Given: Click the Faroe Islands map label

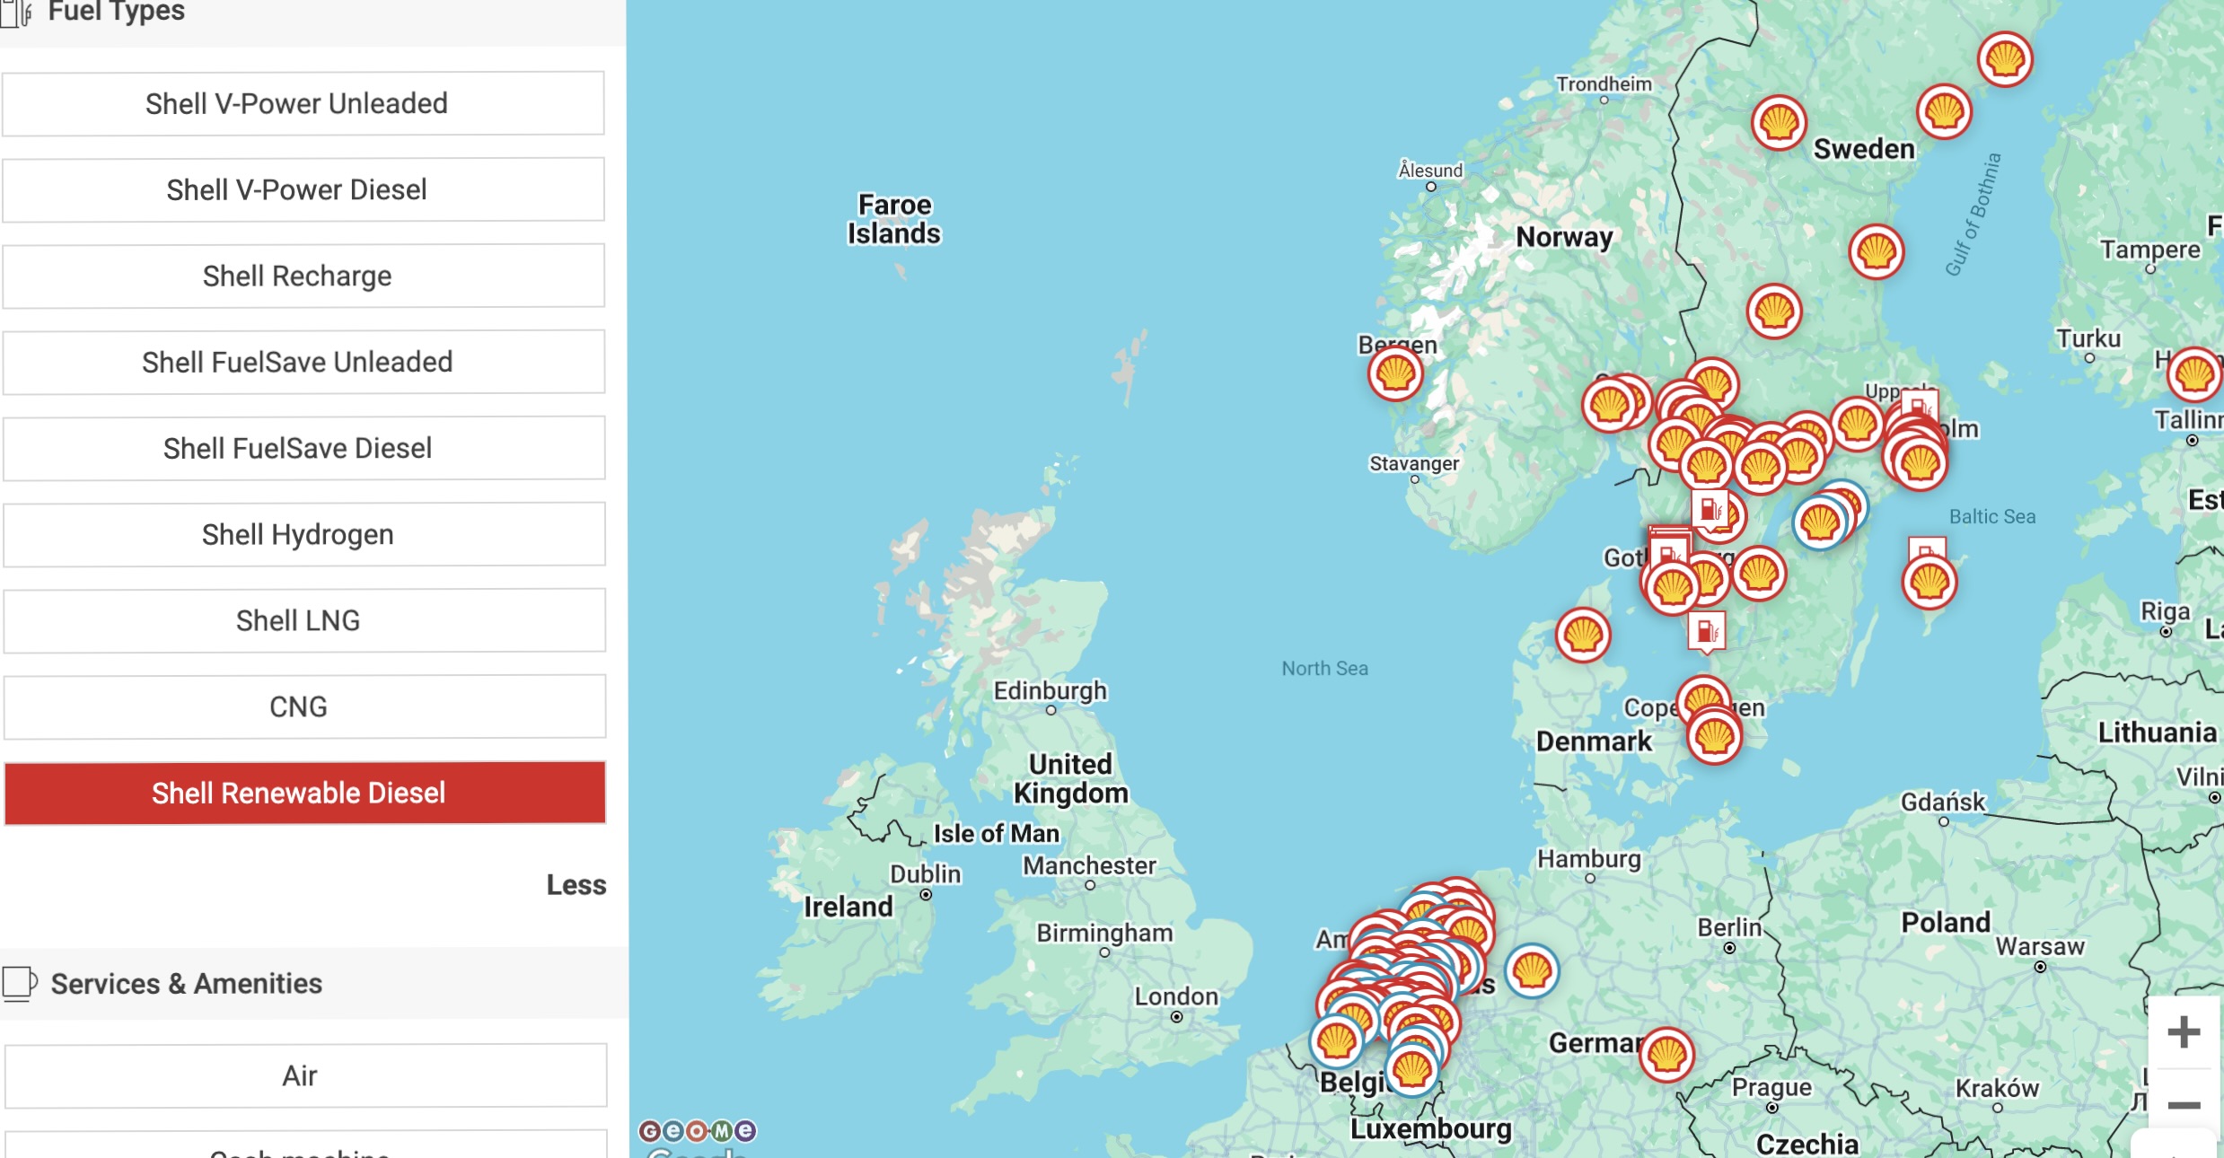Looking at the screenshot, I should [894, 219].
